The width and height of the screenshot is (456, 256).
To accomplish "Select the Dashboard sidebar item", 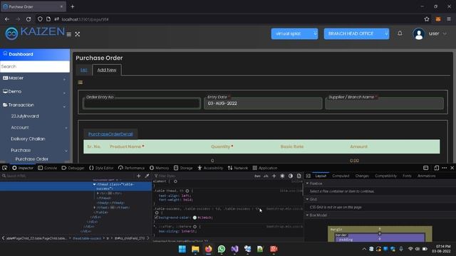I will click(35, 54).
